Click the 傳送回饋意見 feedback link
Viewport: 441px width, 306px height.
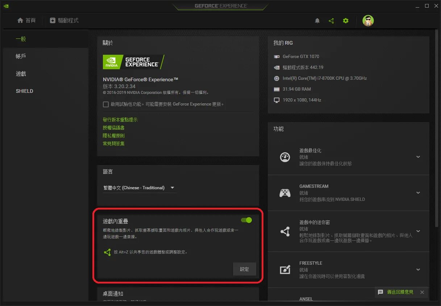pos(400,292)
